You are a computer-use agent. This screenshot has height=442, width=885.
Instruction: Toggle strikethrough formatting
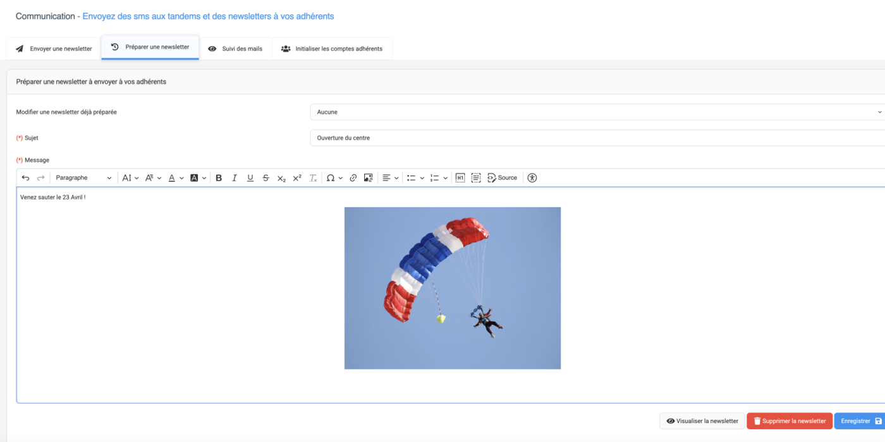265,178
